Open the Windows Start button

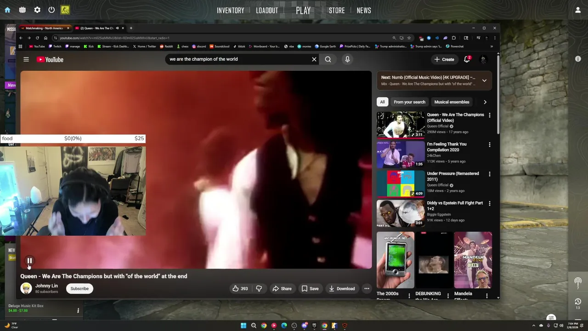point(243,325)
